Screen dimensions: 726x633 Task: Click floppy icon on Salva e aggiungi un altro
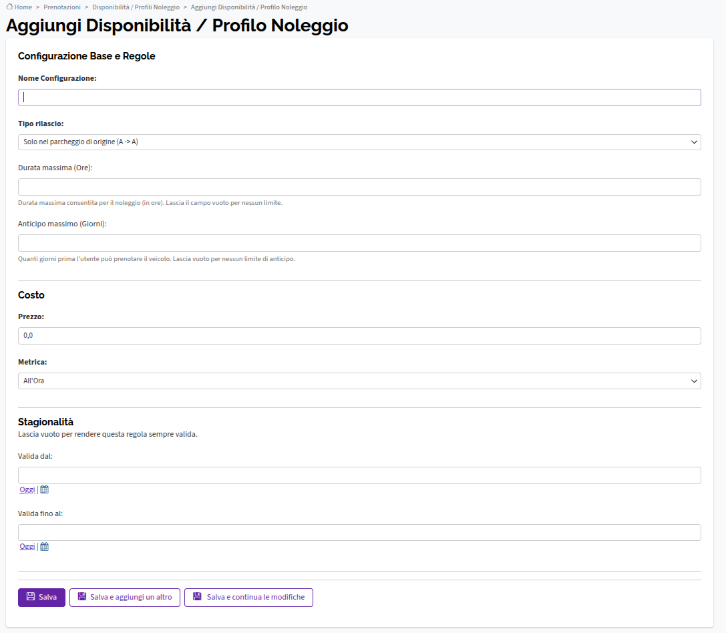coord(82,596)
